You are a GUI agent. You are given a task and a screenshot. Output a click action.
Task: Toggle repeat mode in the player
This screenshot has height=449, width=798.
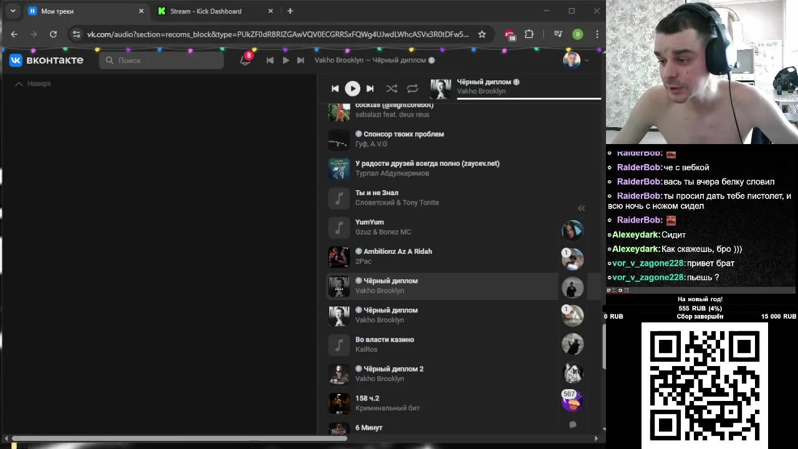pyautogui.click(x=412, y=89)
